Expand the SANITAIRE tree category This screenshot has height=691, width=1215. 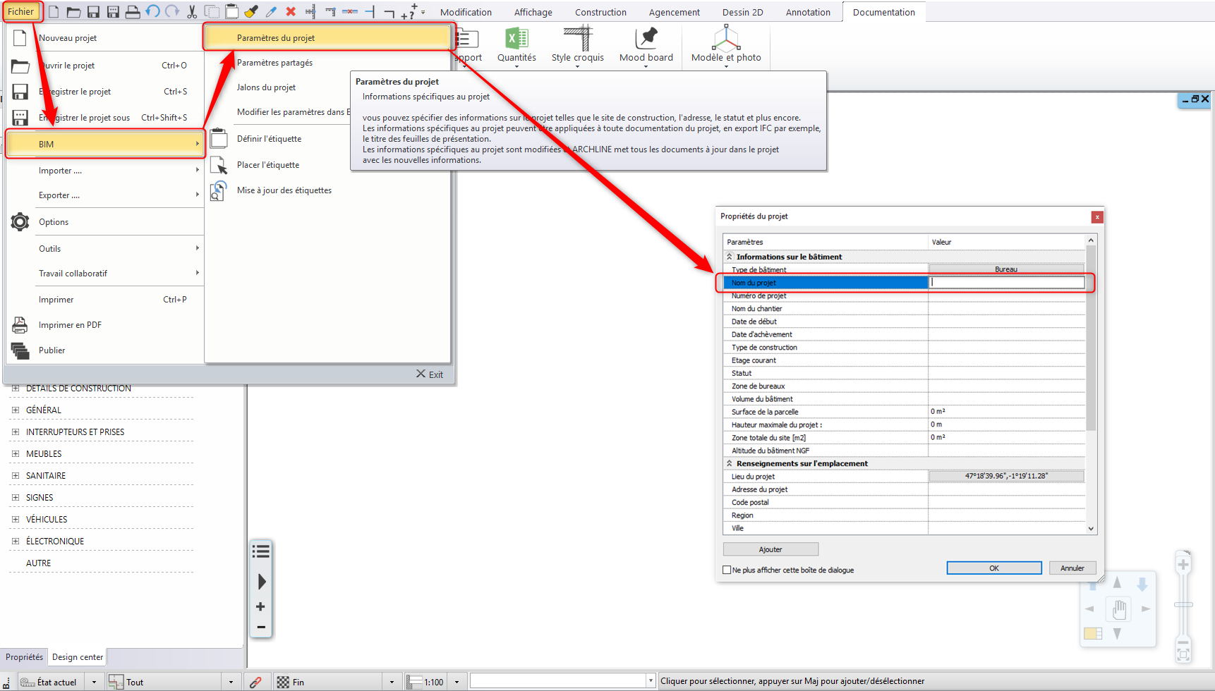[x=16, y=475]
